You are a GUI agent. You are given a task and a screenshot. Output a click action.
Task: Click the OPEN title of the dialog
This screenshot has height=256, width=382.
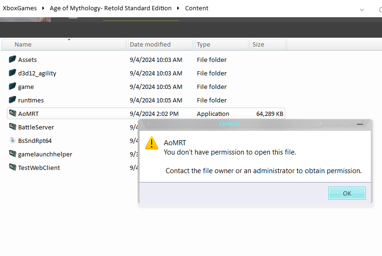tap(229, 124)
